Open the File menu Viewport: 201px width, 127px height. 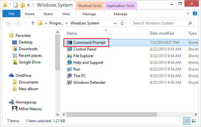coord(11,14)
